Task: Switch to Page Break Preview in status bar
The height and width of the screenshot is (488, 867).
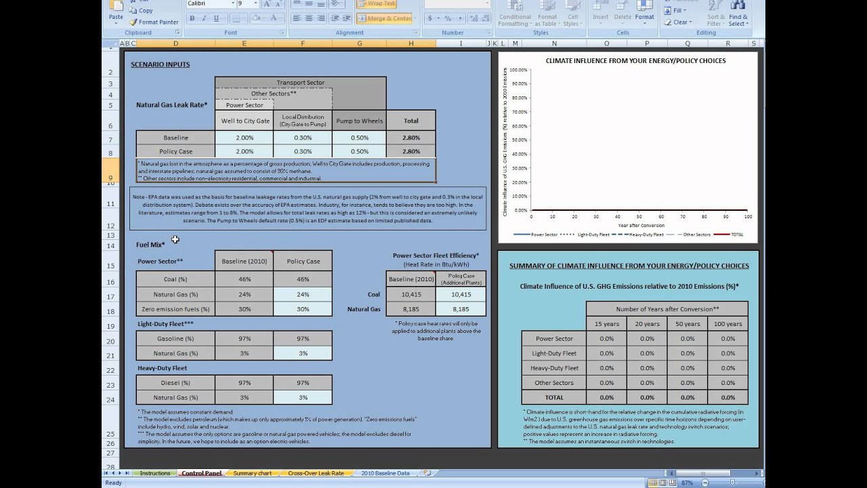Action: pyautogui.click(x=672, y=483)
